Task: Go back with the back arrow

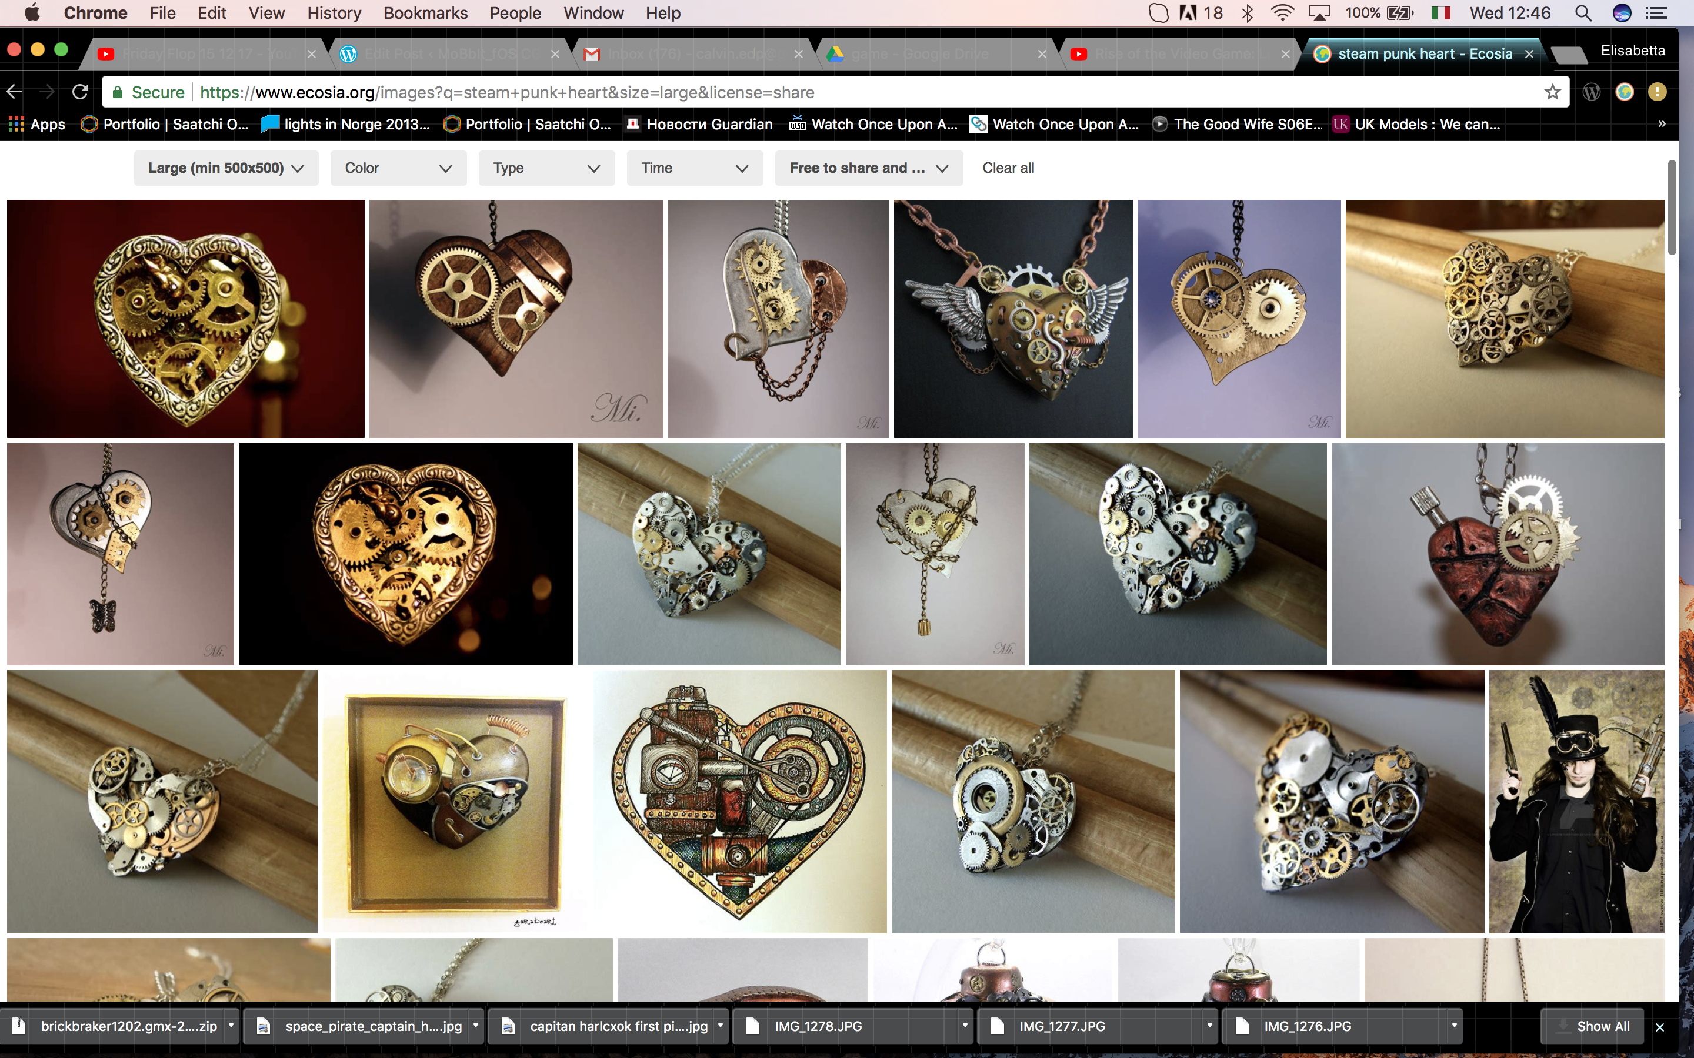Action: (14, 92)
